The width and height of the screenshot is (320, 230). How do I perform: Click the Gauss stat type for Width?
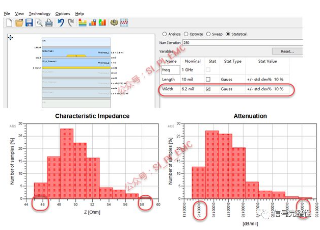(226, 89)
